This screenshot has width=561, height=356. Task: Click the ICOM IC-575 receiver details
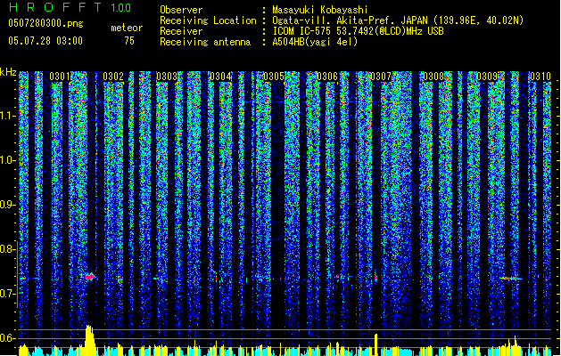click(358, 31)
